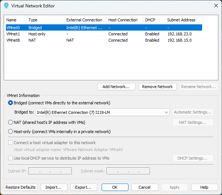222x195 pixels.
Task: Click the Virtual Network Editor globe icon
Action: click(6, 6)
